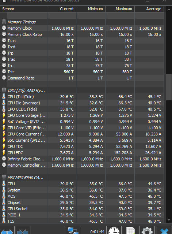The image size is (172, 234).
Task: Click the scrollbar up arrow
Action: point(169,10)
